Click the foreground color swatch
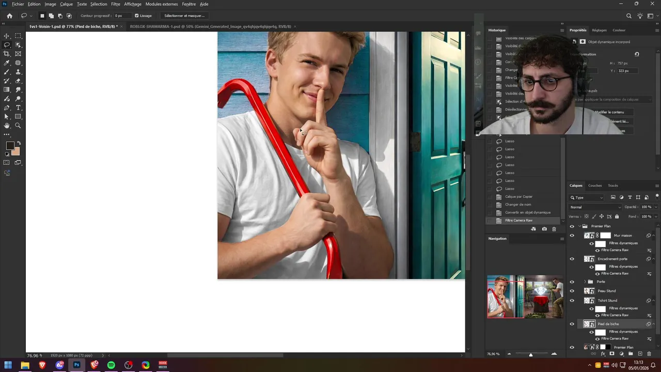 click(9, 146)
